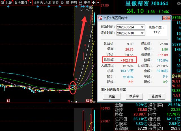Screen dimensions: 181x131
Task: Click the 涨停 price 28.58
Action: click(x=142, y=110)
